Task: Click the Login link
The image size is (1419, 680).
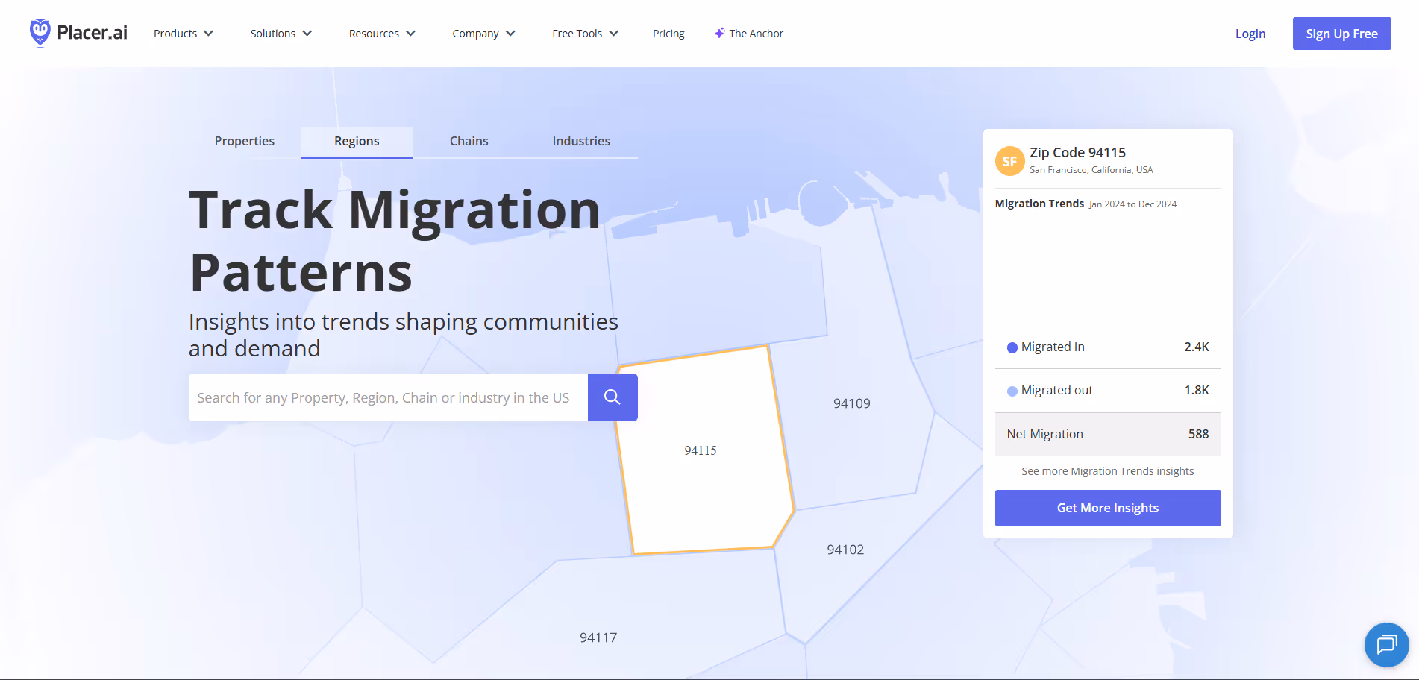Action: coord(1250,34)
